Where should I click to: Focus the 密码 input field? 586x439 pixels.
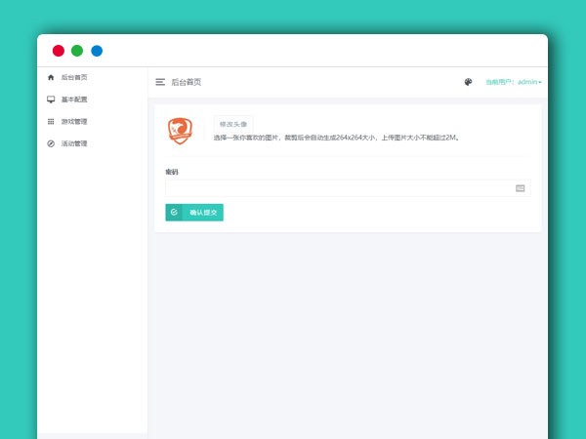(338, 188)
